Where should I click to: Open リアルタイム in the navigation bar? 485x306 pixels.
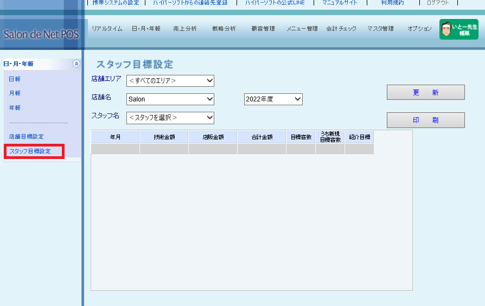coord(107,29)
